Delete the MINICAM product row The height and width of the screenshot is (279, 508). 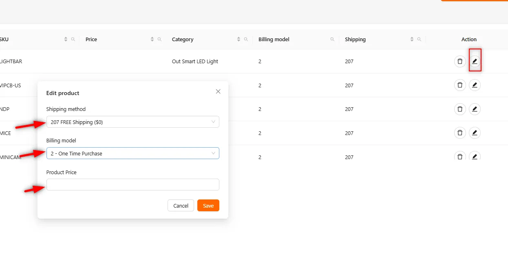(460, 156)
